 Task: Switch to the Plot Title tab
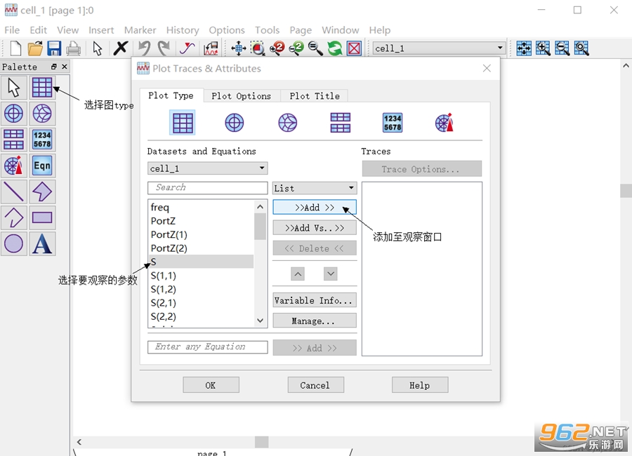pyautogui.click(x=315, y=96)
